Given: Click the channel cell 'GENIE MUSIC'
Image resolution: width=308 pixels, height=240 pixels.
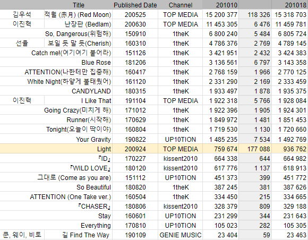Looking at the screenshot, I should click(181, 235).
